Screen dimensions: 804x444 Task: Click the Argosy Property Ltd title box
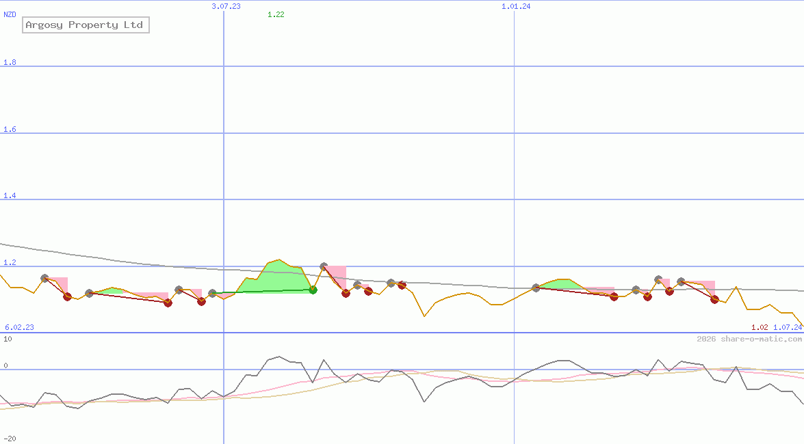tap(85, 25)
